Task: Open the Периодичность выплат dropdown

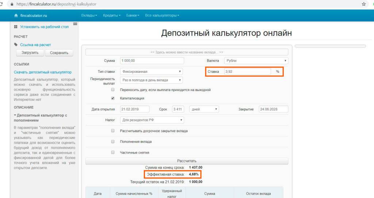Action: (152, 80)
